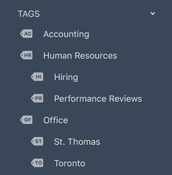This screenshot has height=175, width=172.
Task: View notes tagged Accounting
Action: tap(66, 34)
